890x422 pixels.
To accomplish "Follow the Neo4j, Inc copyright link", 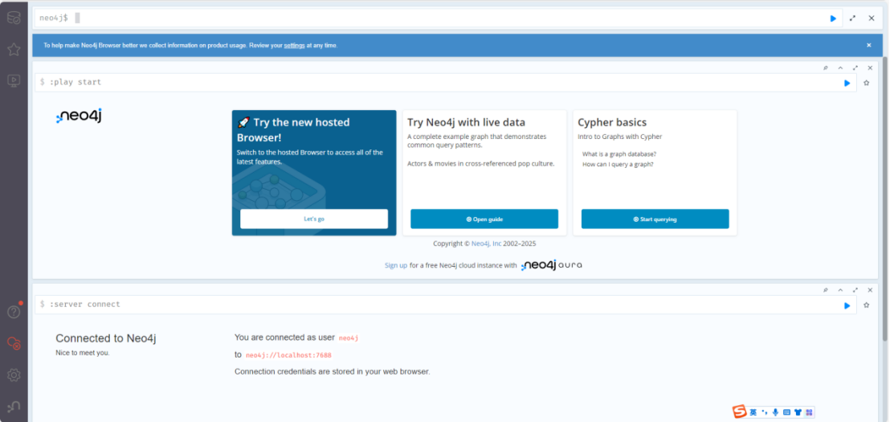I will click(x=487, y=244).
